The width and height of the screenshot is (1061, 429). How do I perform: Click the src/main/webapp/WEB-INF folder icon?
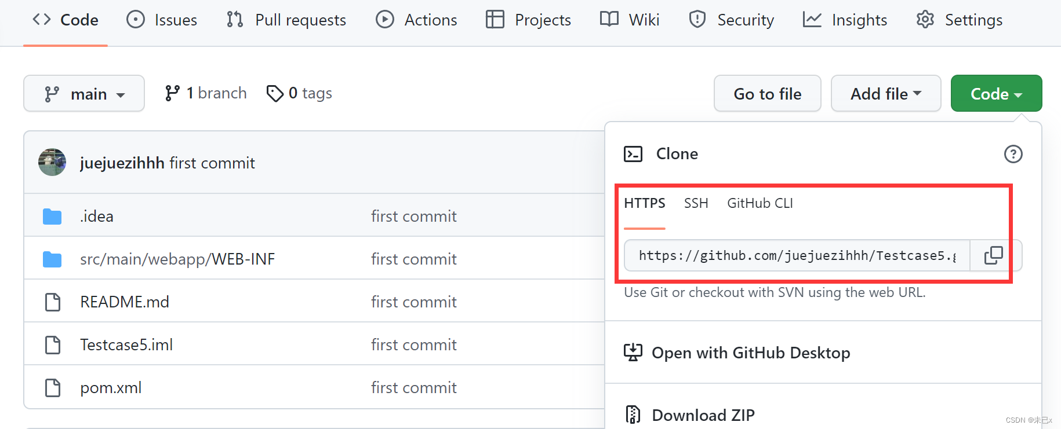click(52, 259)
